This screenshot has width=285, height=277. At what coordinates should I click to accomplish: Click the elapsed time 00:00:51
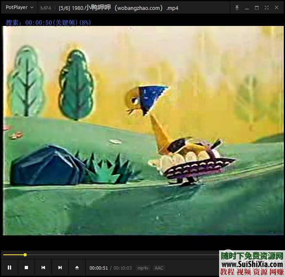point(99,268)
